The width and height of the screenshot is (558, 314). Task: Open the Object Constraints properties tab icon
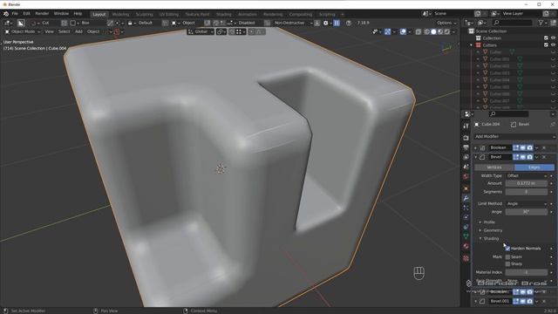tap(466, 227)
